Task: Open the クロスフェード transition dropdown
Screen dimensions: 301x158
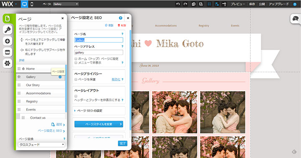Action: [41, 145]
